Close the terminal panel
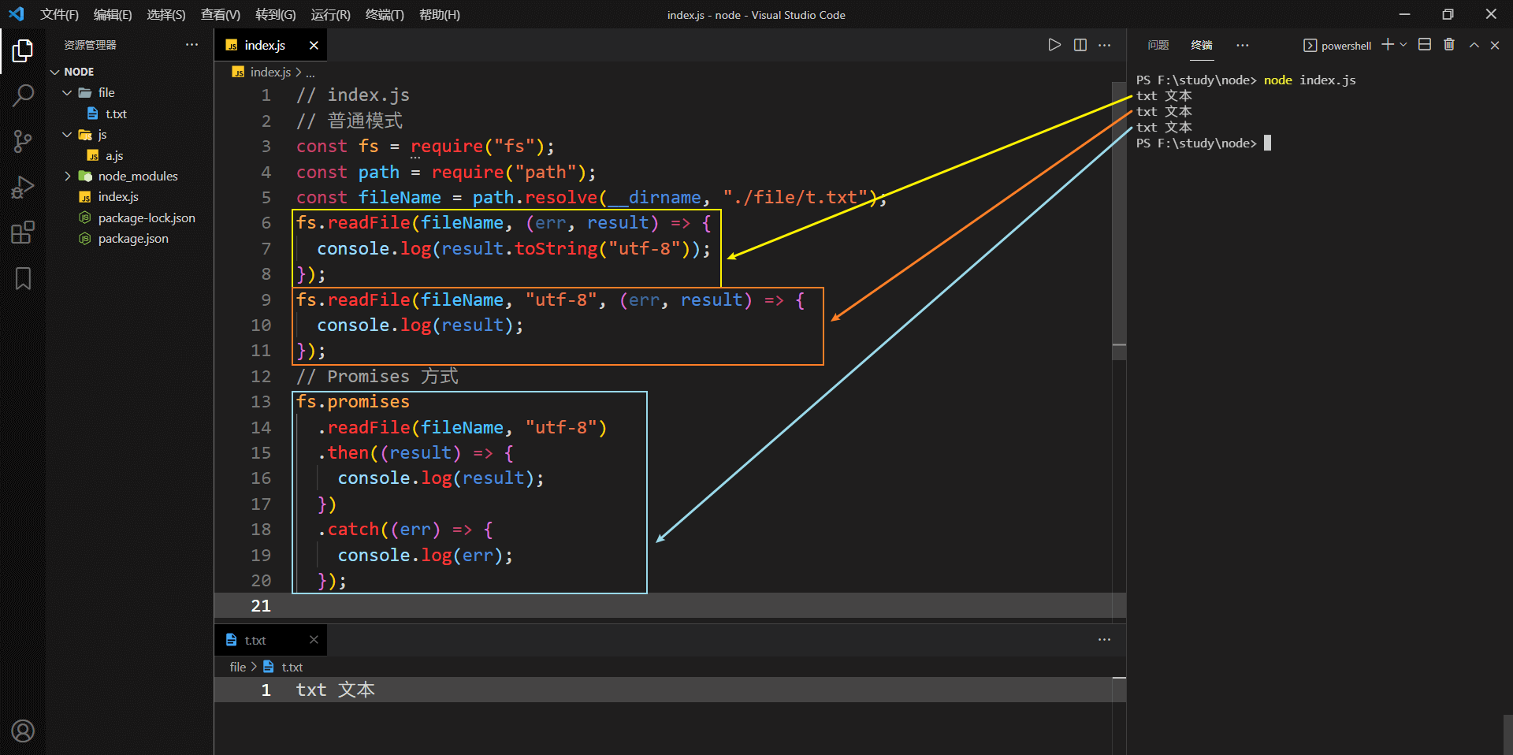Viewport: 1513px width, 755px height. point(1495,45)
